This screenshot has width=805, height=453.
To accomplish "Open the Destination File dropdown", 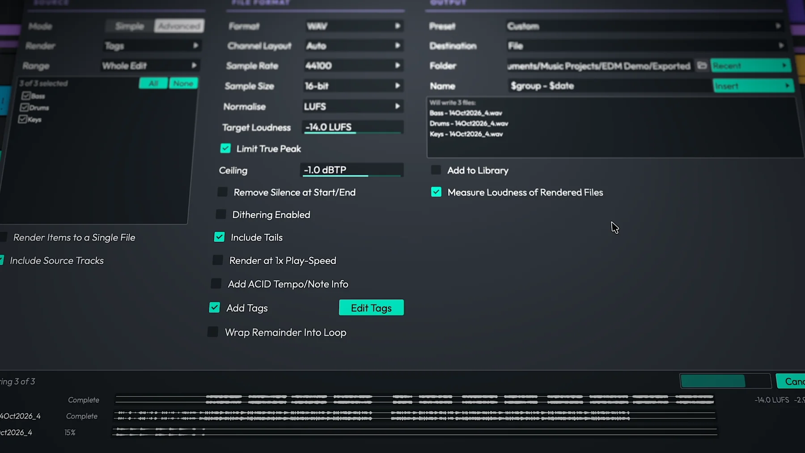I will (x=646, y=46).
